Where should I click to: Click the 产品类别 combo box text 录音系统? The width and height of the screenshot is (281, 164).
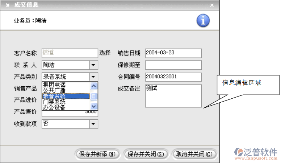point(54,77)
